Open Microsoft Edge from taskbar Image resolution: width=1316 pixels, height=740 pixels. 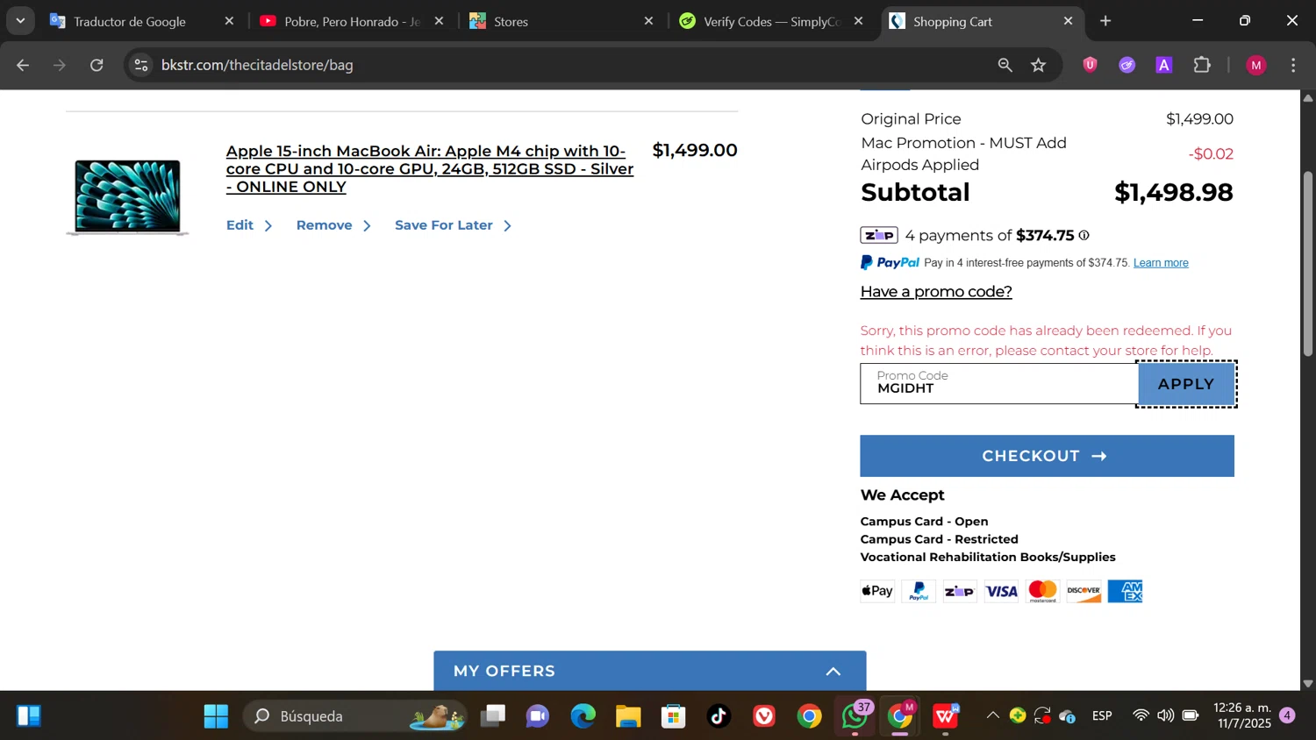(x=583, y=716)
